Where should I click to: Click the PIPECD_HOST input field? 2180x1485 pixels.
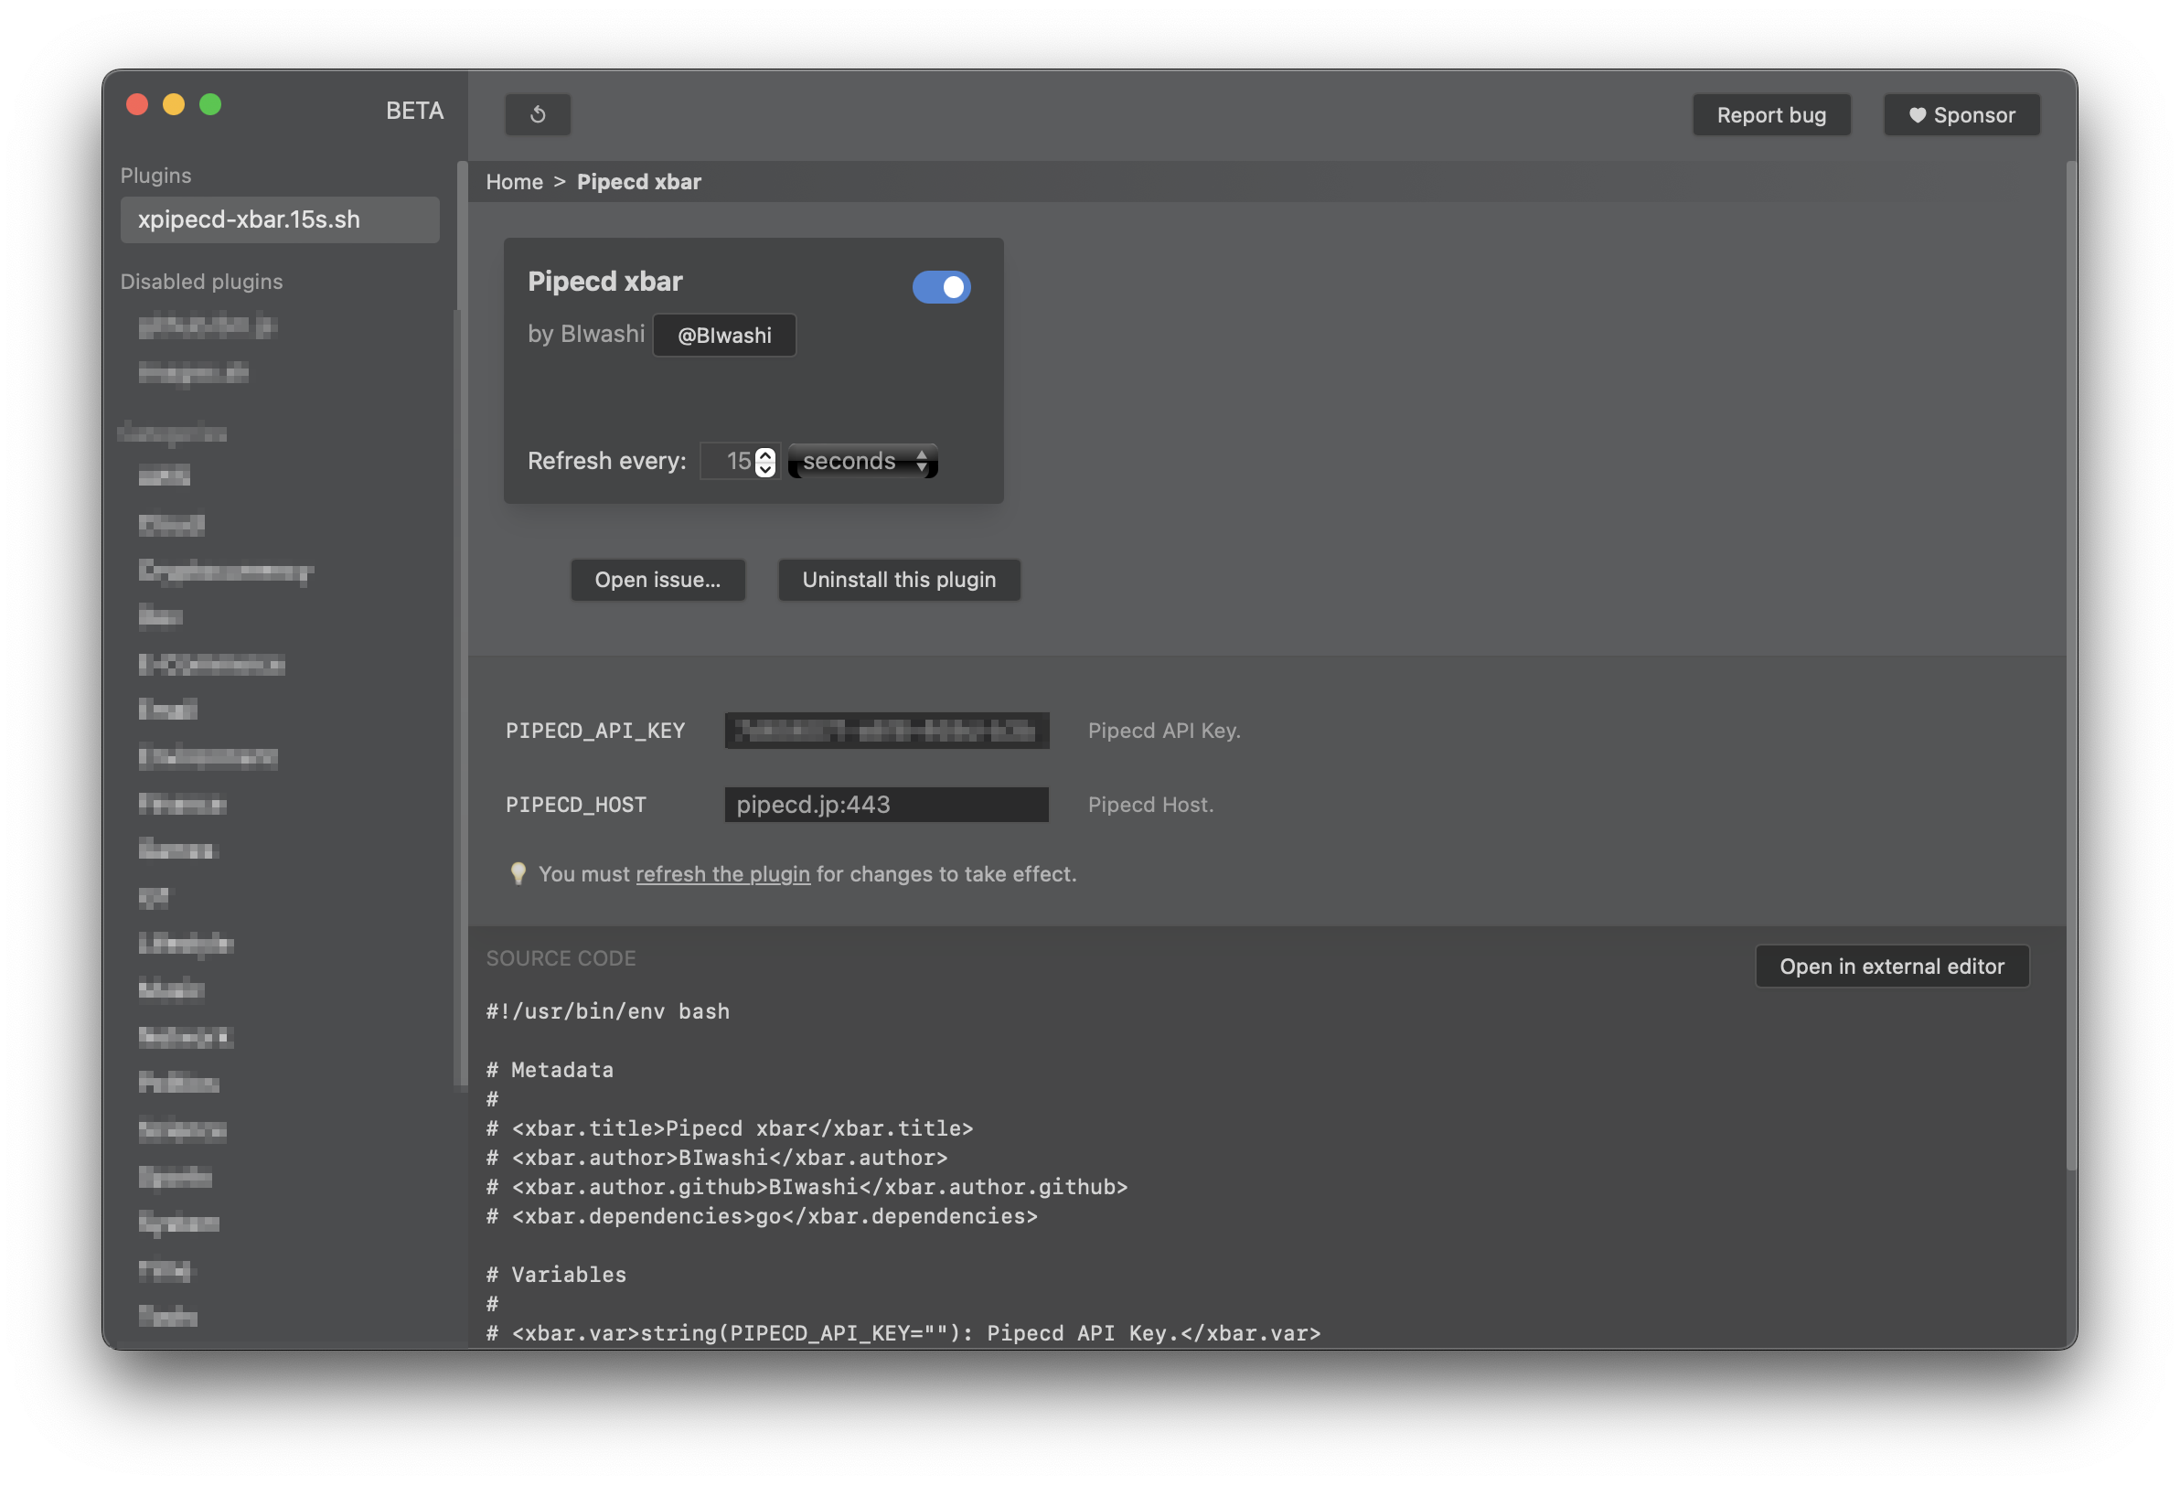tap(885, 805)
